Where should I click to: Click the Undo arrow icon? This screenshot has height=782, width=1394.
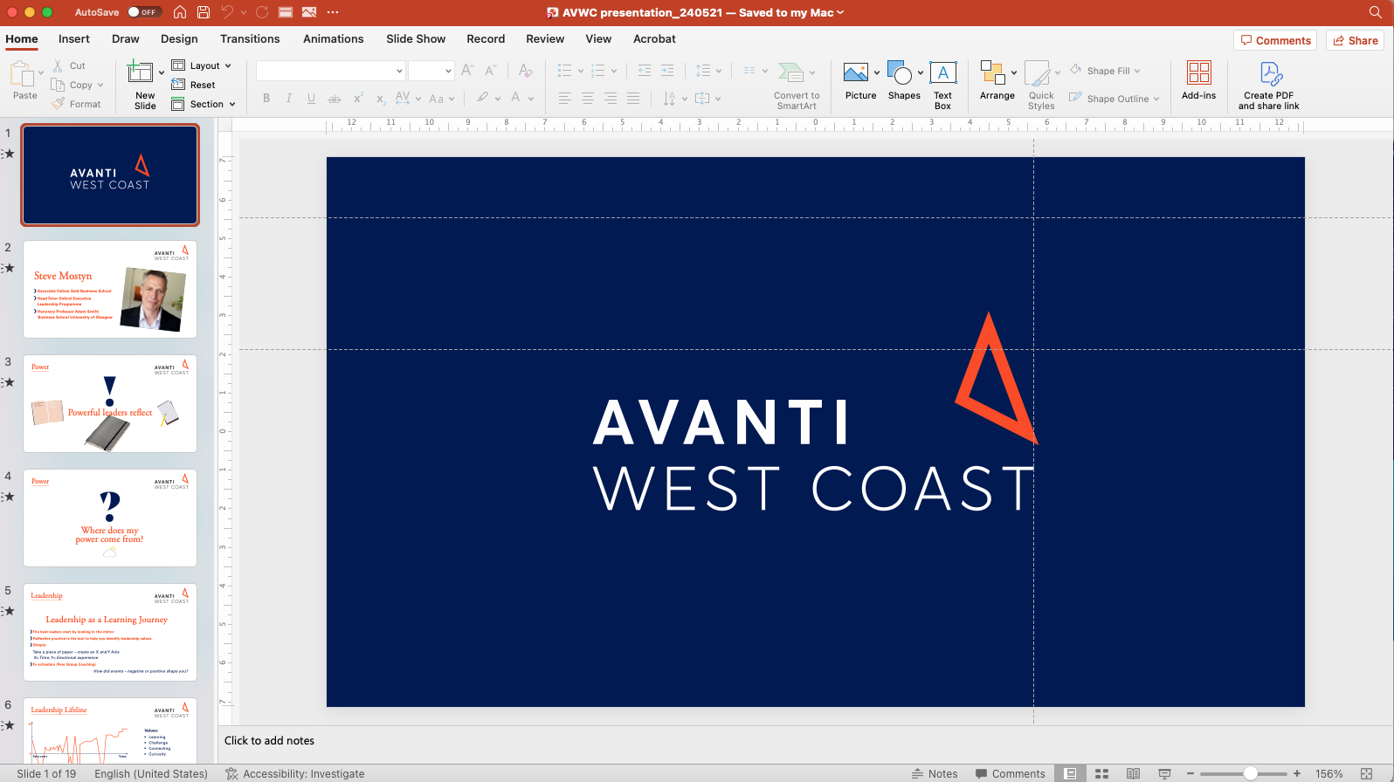tap(227, 12)
